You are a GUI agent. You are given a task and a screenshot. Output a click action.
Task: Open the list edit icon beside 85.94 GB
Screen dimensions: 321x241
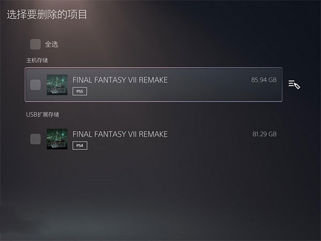coord(294,85)
